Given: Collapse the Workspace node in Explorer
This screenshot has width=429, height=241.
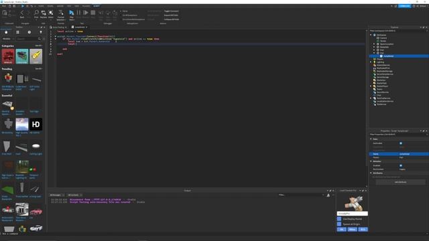Looking at the screenshot, I should tap(371, 35).
